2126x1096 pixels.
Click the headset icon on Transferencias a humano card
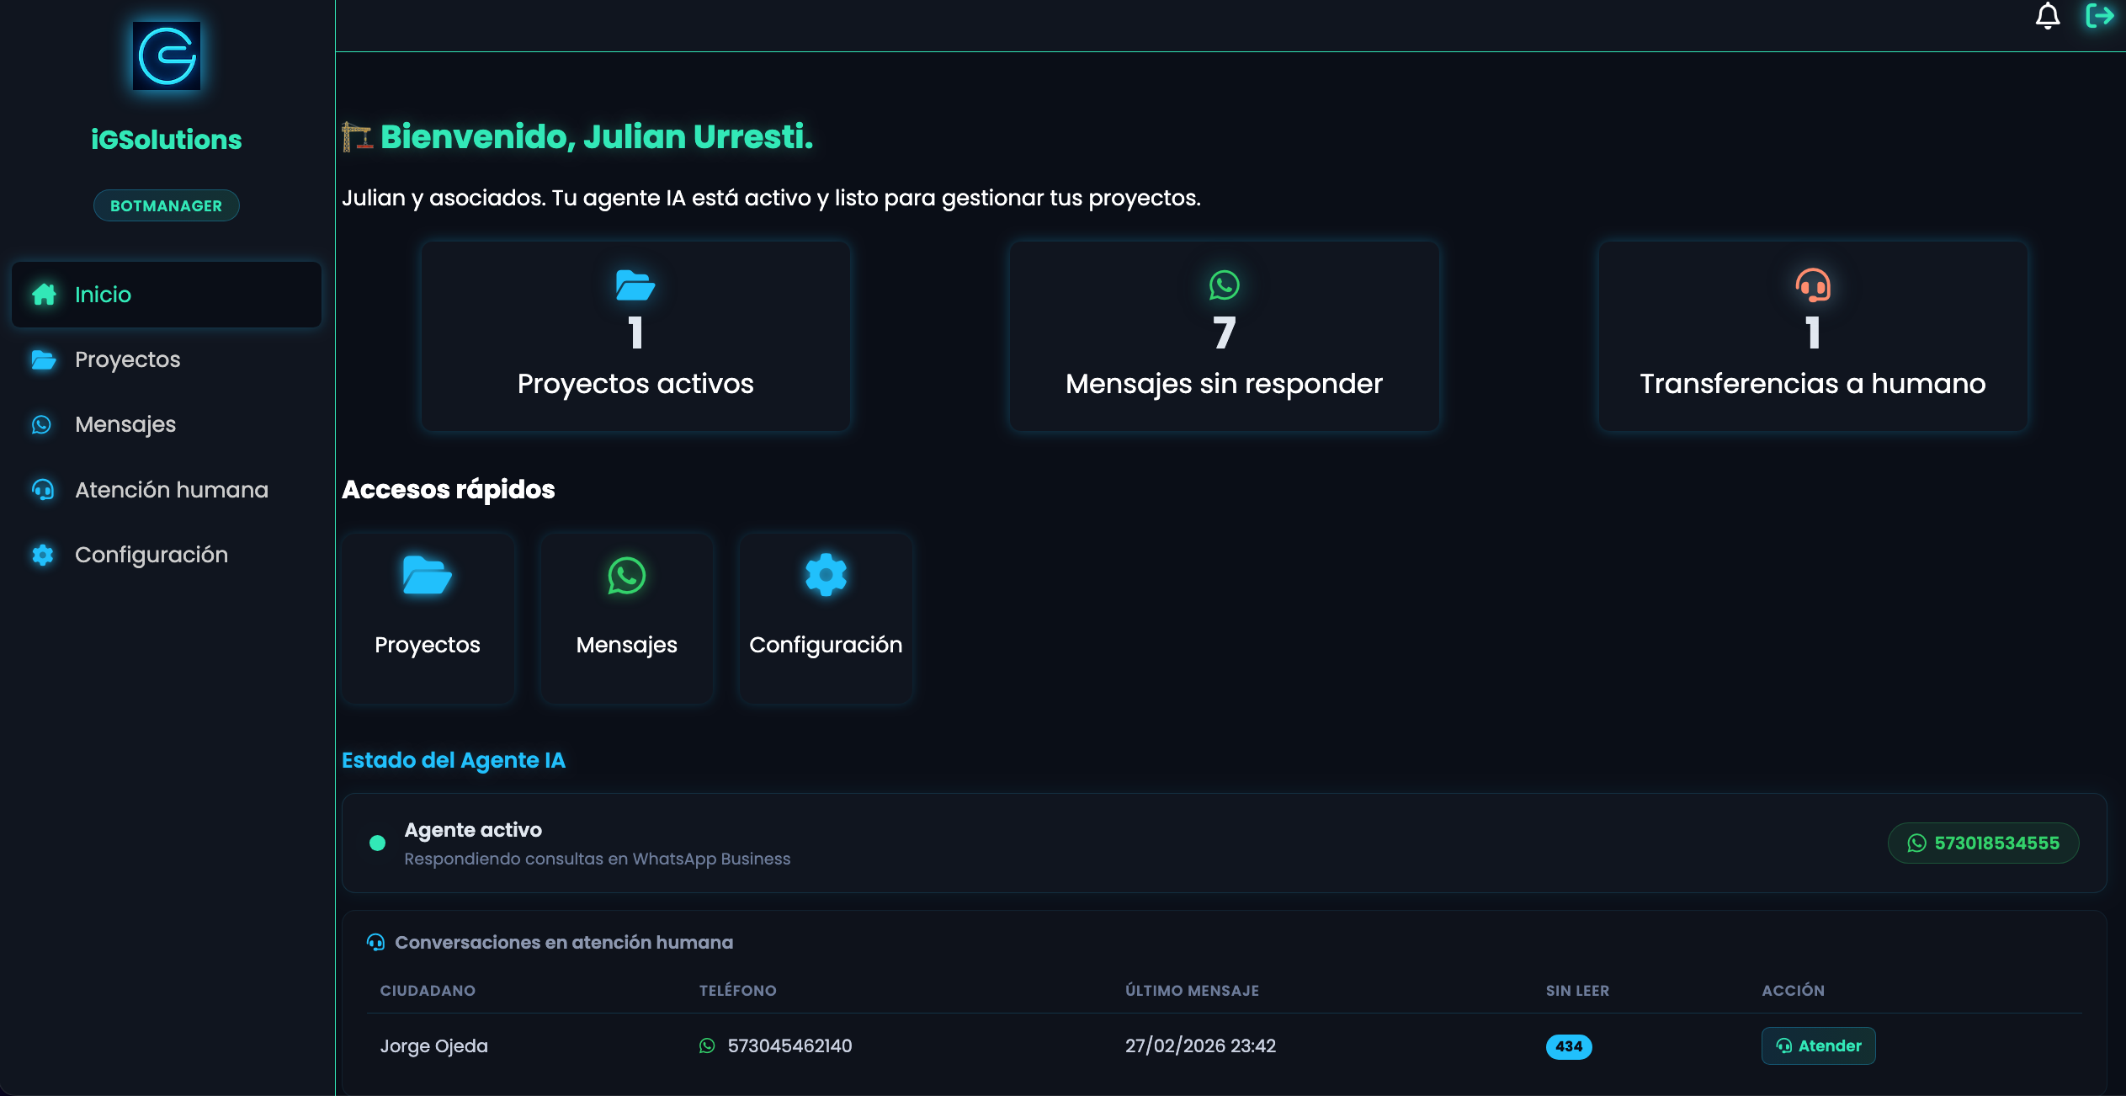tap(1811, 286)
